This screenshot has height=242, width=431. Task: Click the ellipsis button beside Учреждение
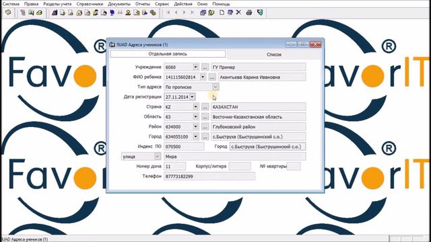(x=205, y=67)
